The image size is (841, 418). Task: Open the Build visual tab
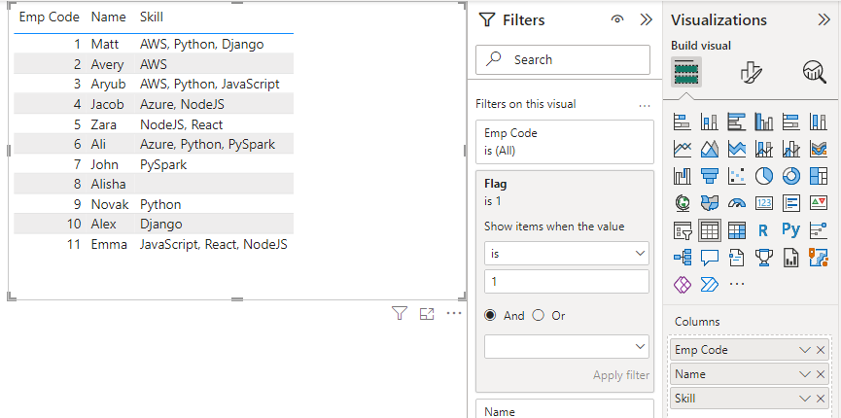[x=686, y=72]
